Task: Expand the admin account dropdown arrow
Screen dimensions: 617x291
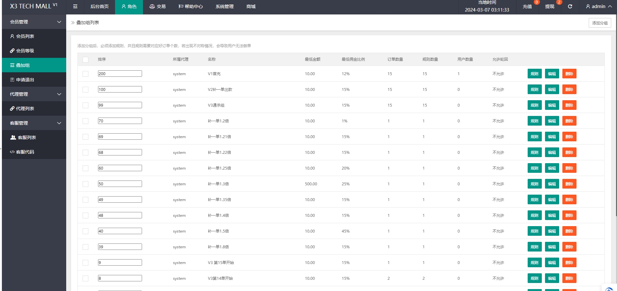Action: coord(610,6)
